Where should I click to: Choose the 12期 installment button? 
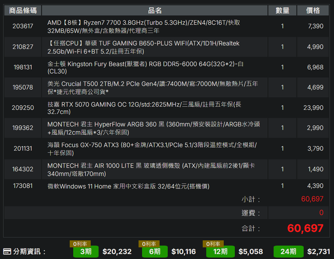[x=221, y=252]
